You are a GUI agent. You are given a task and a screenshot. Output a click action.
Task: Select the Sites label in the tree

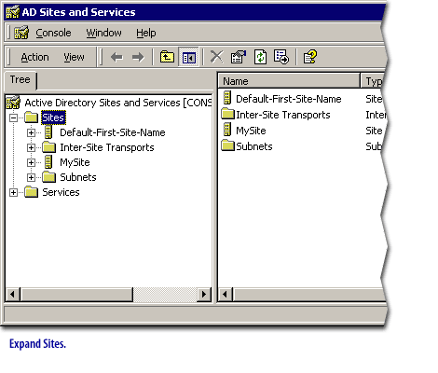[53, 117]
